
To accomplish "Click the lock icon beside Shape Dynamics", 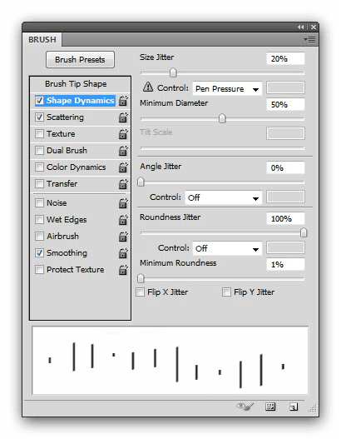I will [123, 101].
